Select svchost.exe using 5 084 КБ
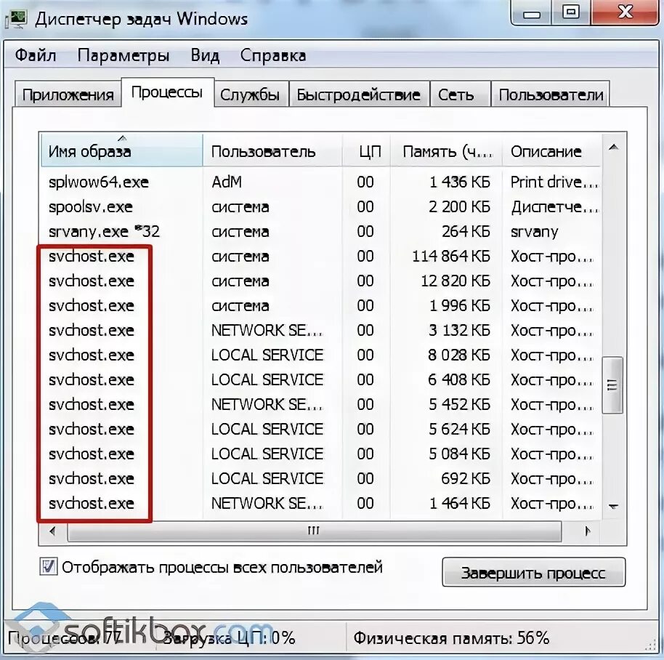This screenshot has width=664, height=660. (320, 454)
